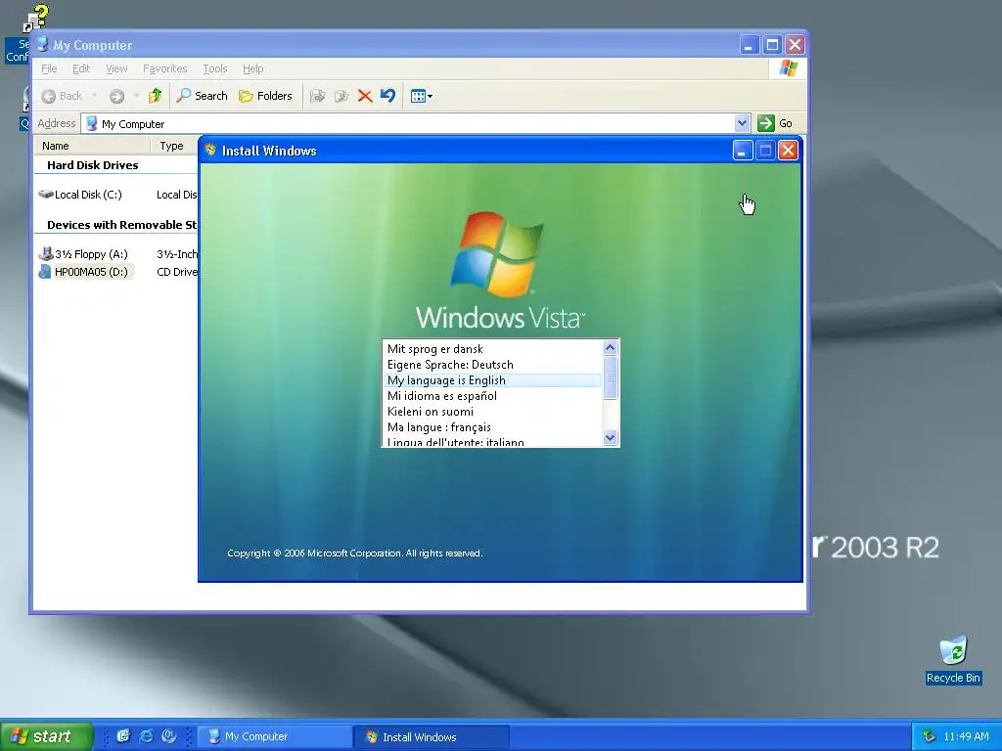The width and height of the screenshot is (1002, 751).
Task: Select My language is English
Action: pyautogui.click(x=492, y=380)
